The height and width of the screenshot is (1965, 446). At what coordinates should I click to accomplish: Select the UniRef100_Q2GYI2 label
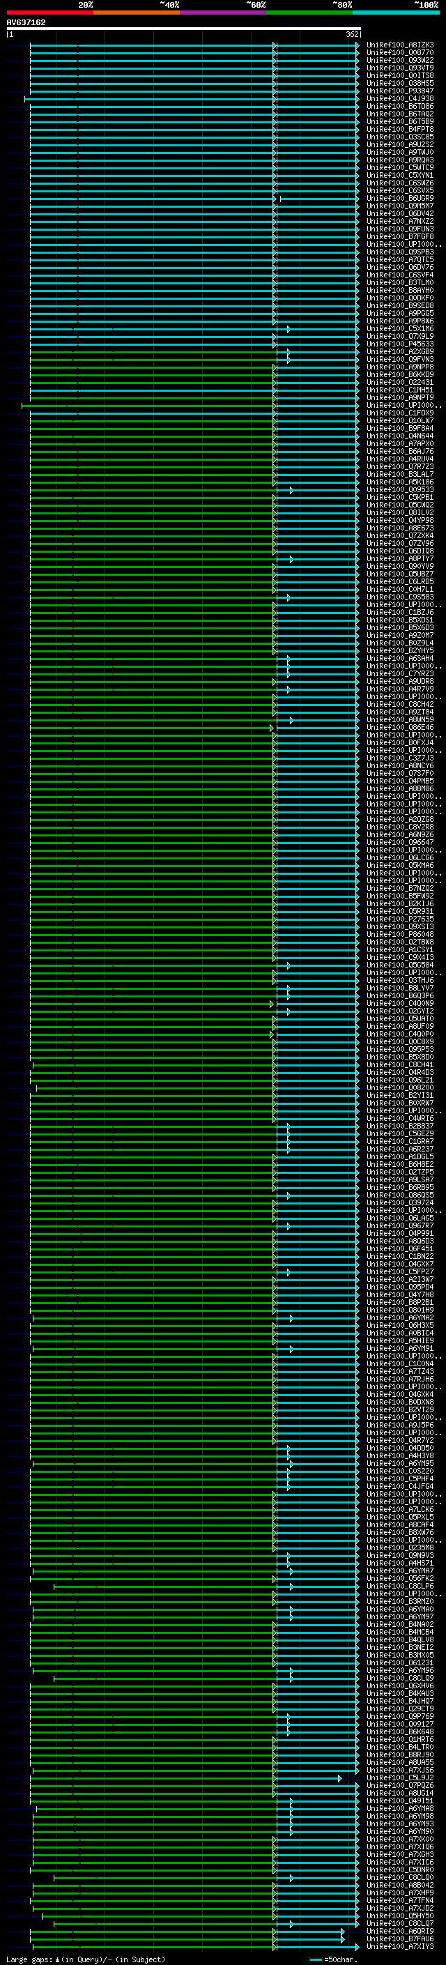(400, 1011)
